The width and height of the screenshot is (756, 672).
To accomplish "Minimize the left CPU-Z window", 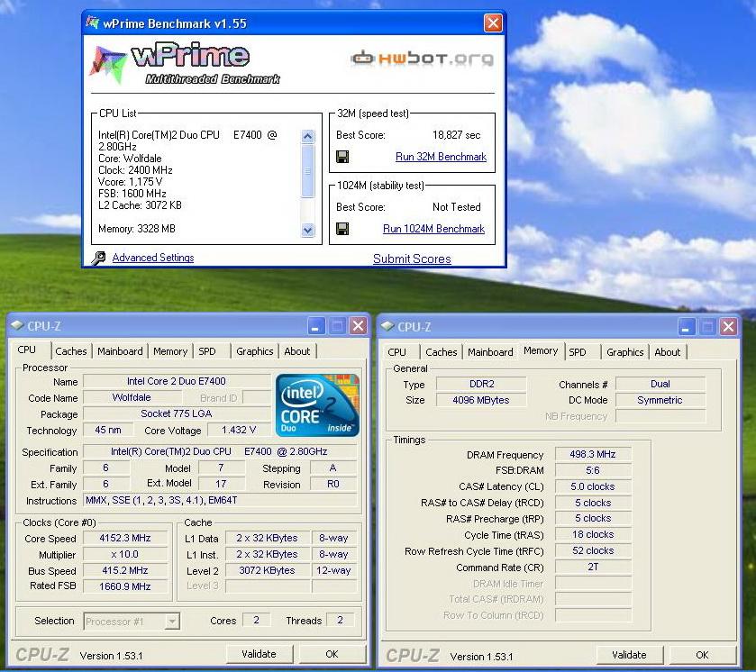I will [315, 326].
